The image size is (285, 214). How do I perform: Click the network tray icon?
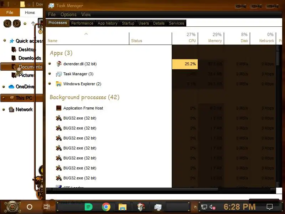pyautogui.click(x=204, y=207)
